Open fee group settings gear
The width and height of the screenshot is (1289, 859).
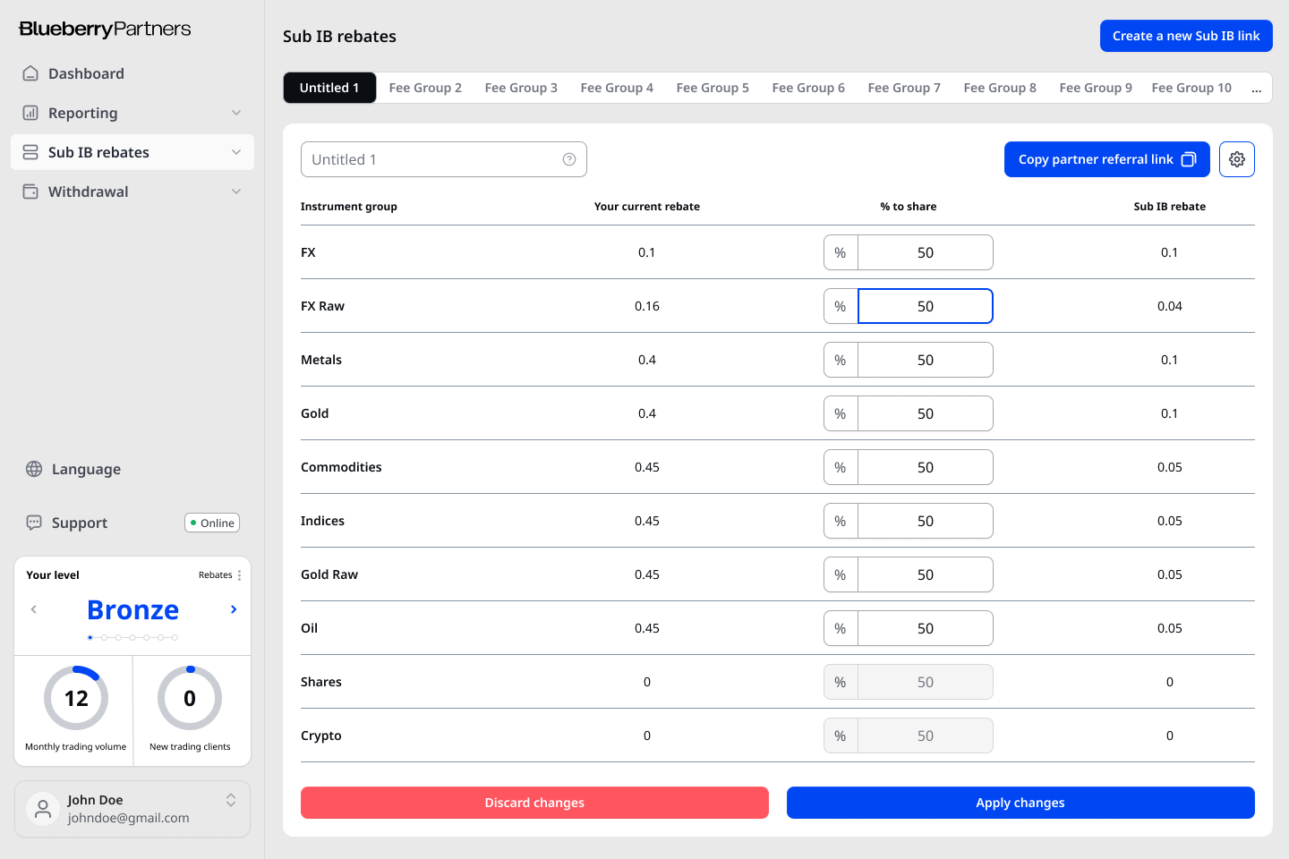click(x=1237, y=159)
